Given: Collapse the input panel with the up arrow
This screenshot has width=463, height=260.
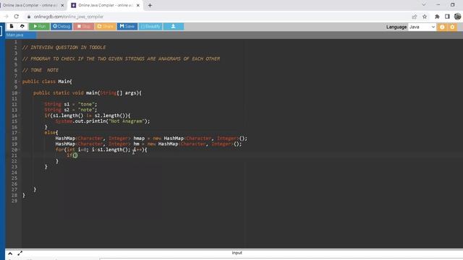Looking at the screenshot, I should click(x=10, y=253).
